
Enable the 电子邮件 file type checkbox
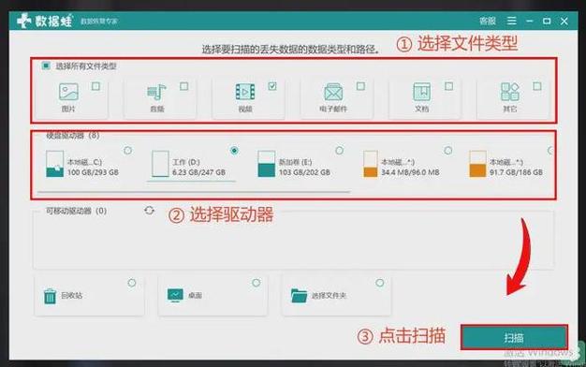click(x=360, y=86)
